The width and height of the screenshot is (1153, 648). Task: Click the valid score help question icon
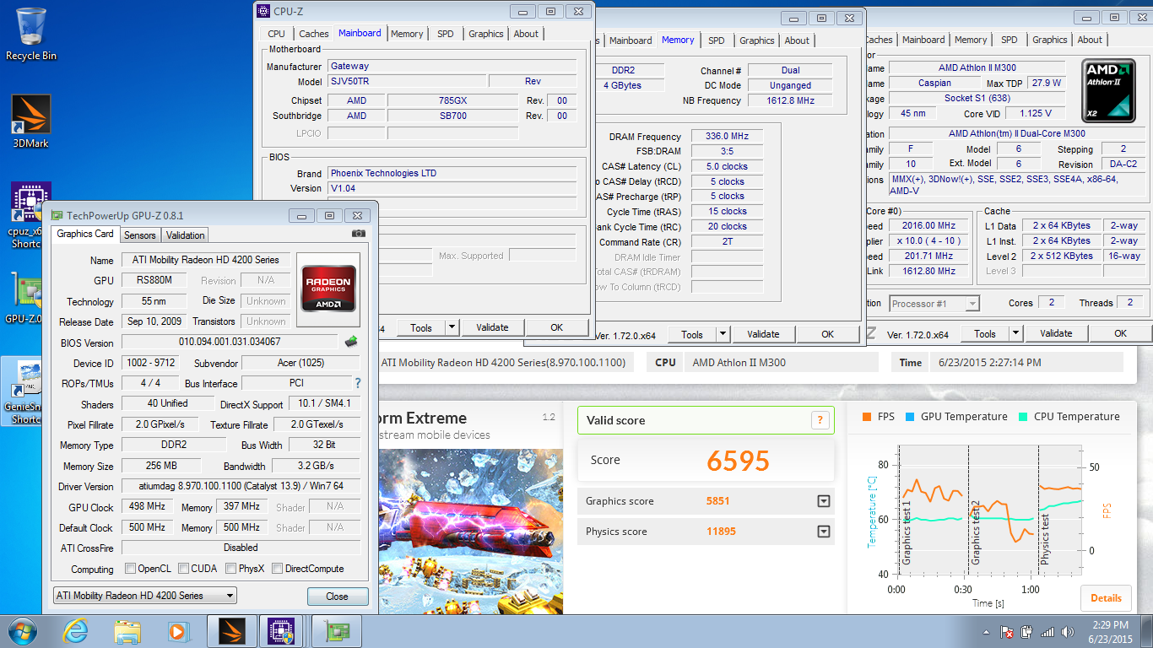pyautogui.click(x=820, y=420)
